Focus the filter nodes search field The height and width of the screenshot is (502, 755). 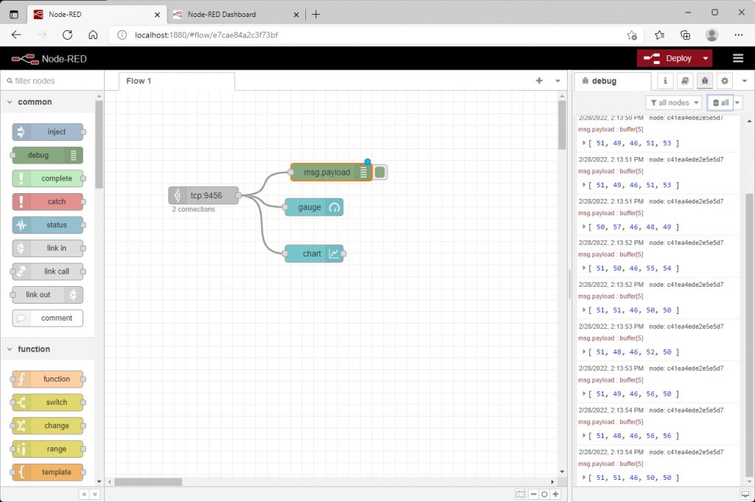[52, 81]
